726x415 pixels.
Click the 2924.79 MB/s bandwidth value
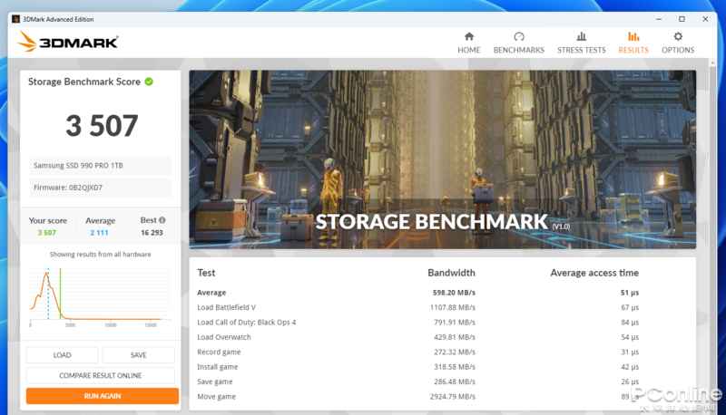point(452,397)
